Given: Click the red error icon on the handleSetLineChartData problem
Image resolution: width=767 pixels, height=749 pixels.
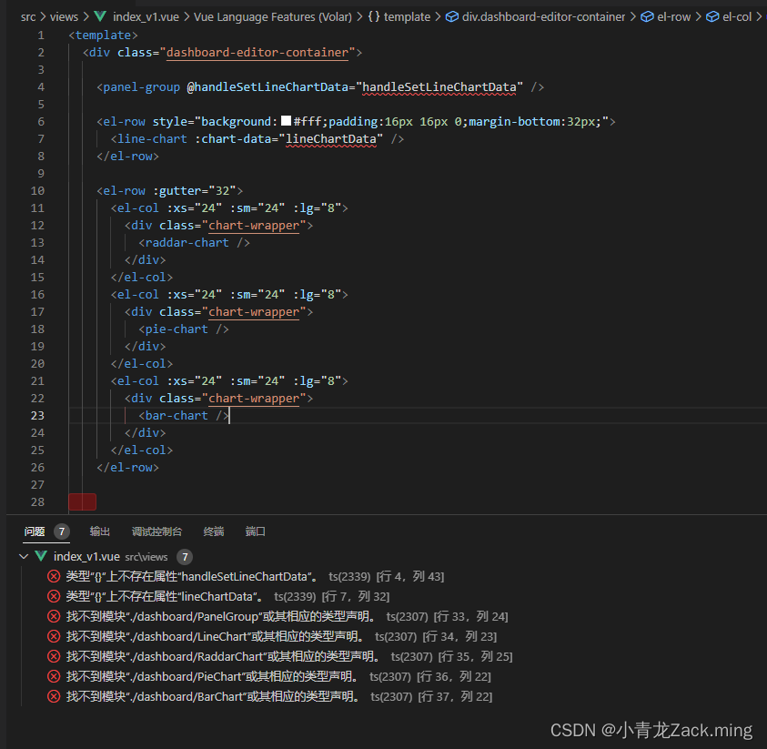Looking at the screenshot, I should point(54,576).
